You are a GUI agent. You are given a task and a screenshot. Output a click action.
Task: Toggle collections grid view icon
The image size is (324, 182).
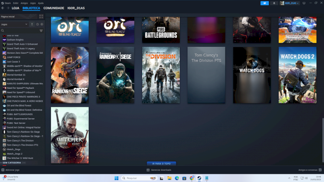tap(41, 17)
